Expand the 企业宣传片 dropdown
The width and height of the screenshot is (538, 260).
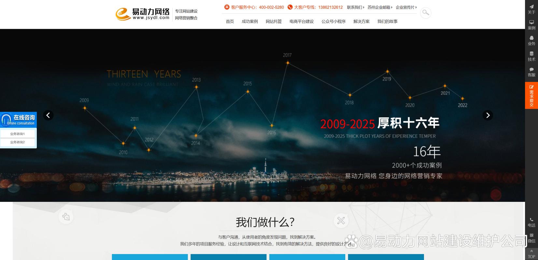(x=406, y=7)
